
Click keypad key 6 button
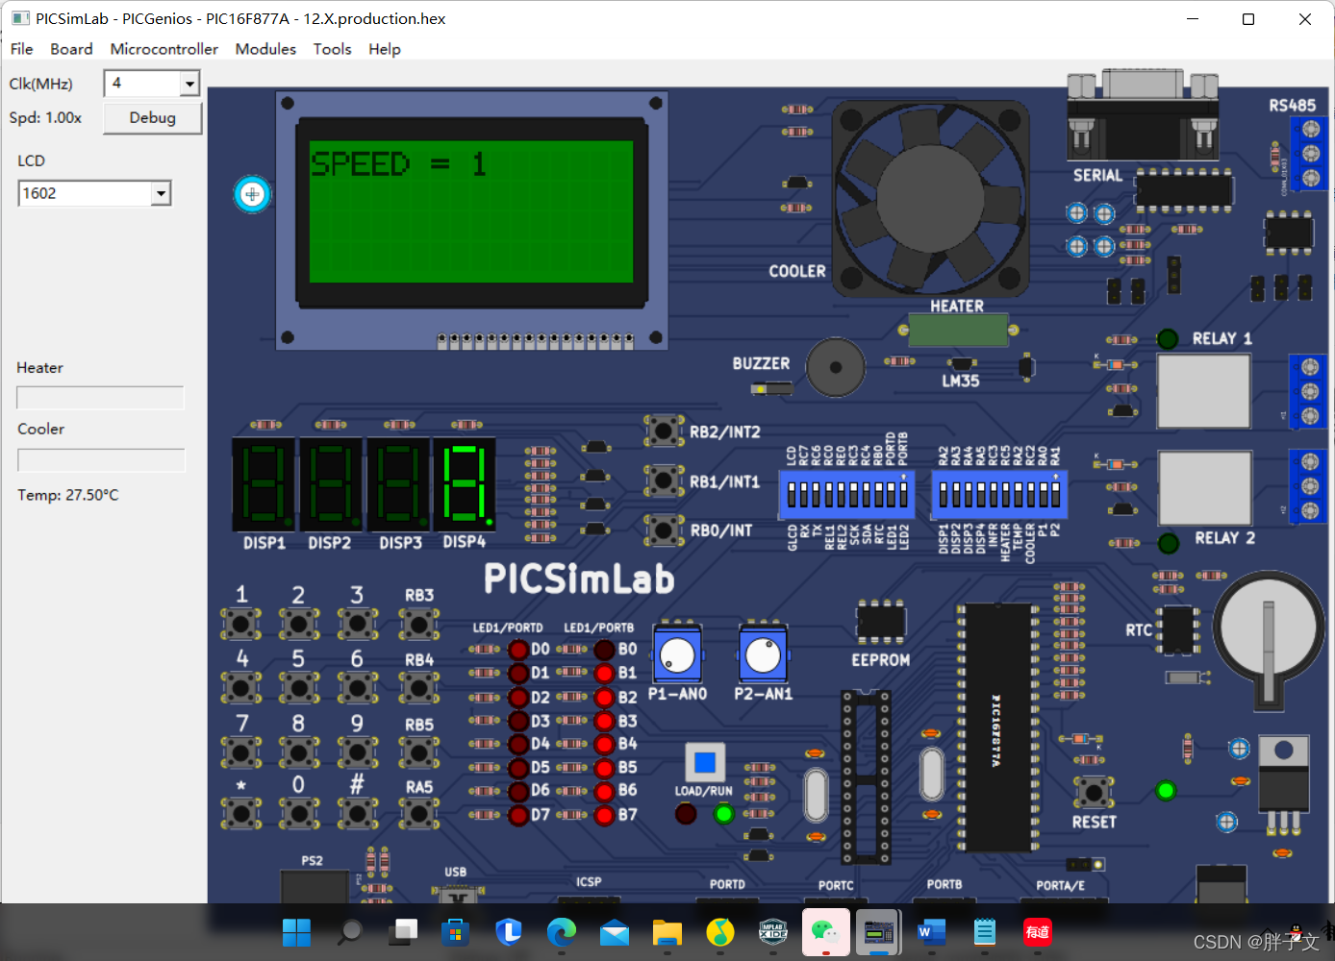(x=358, y=687)
